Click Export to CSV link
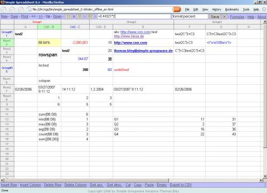This screenshot has width=267, height=193. point(181,185)
